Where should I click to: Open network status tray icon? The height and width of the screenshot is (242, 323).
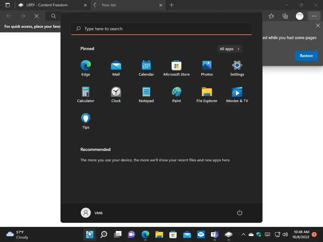(278, 234)
